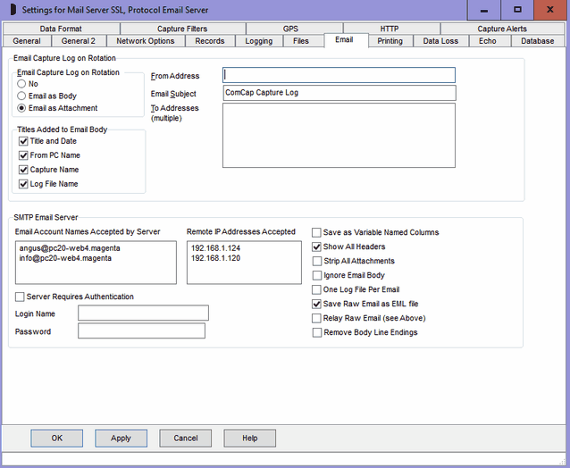
Task: Open the Database tab
Action: tap(538, 41)
